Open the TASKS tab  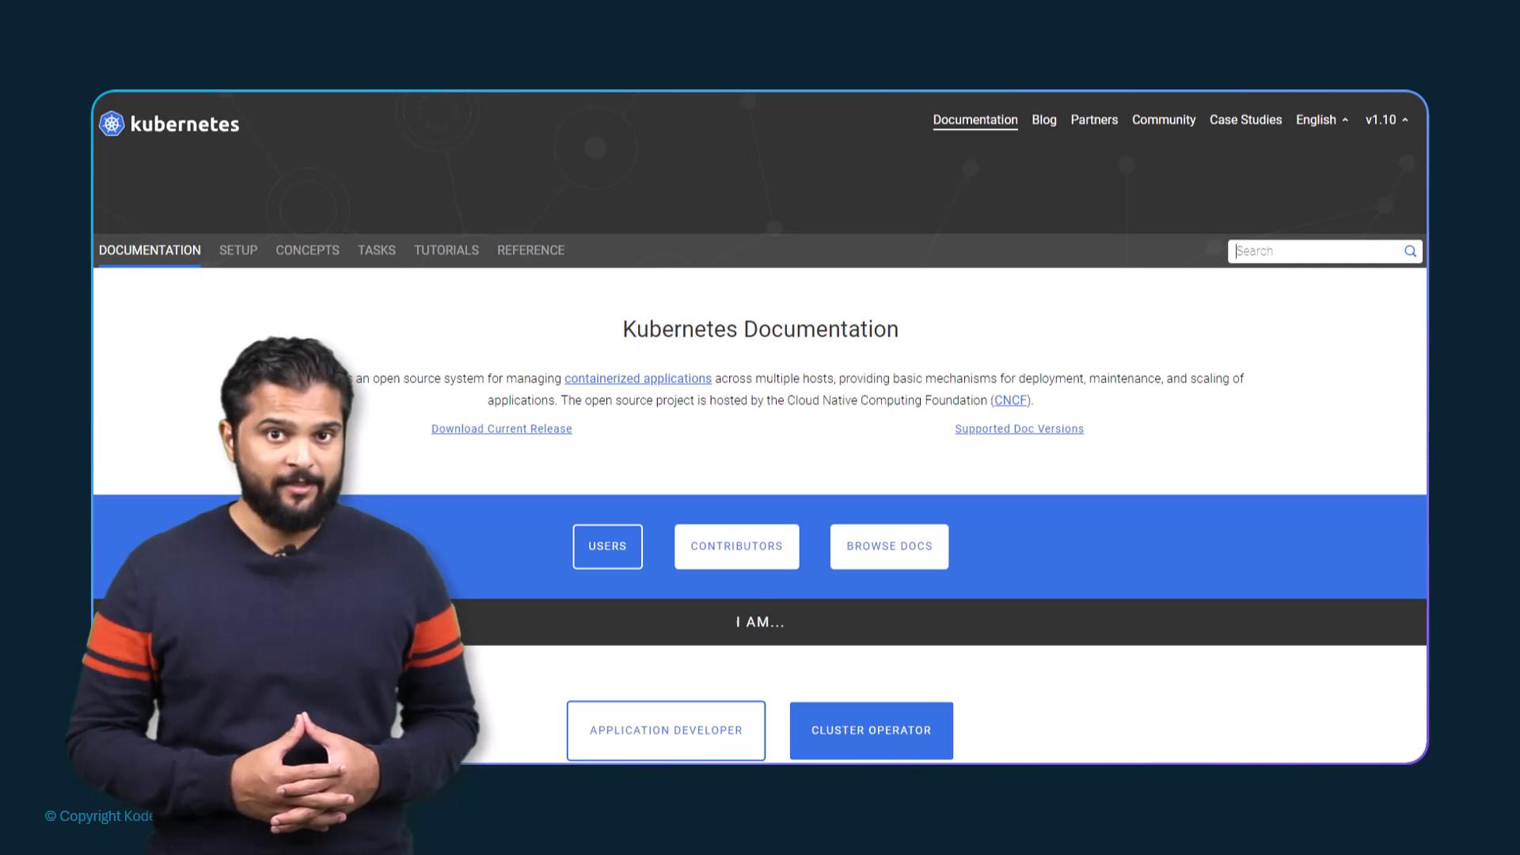(376, 250)
